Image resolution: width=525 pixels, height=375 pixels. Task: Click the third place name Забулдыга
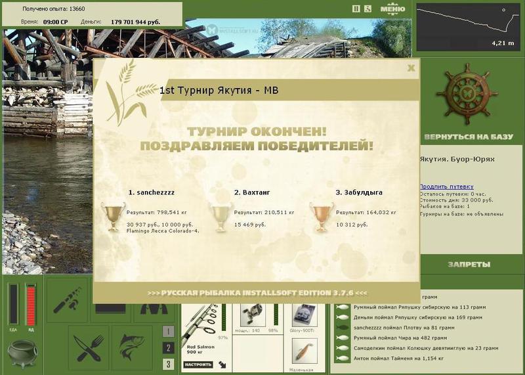click(363, 192)
